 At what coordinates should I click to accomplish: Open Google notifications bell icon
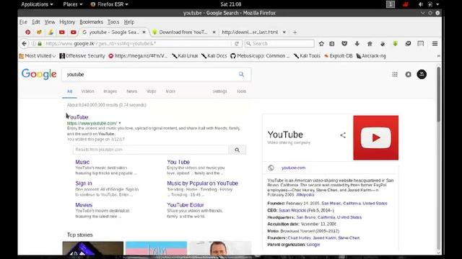point(408,74)
